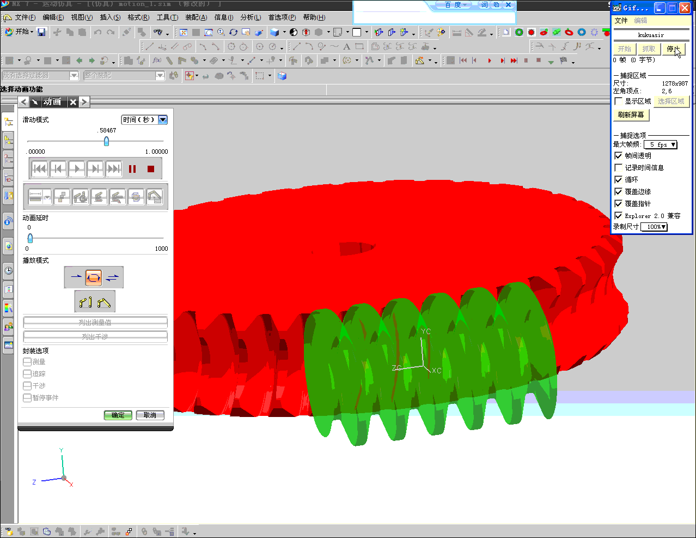Click the Save floppy disk icon
Viewport: 696px width, 538px height.
pos(41,32)
